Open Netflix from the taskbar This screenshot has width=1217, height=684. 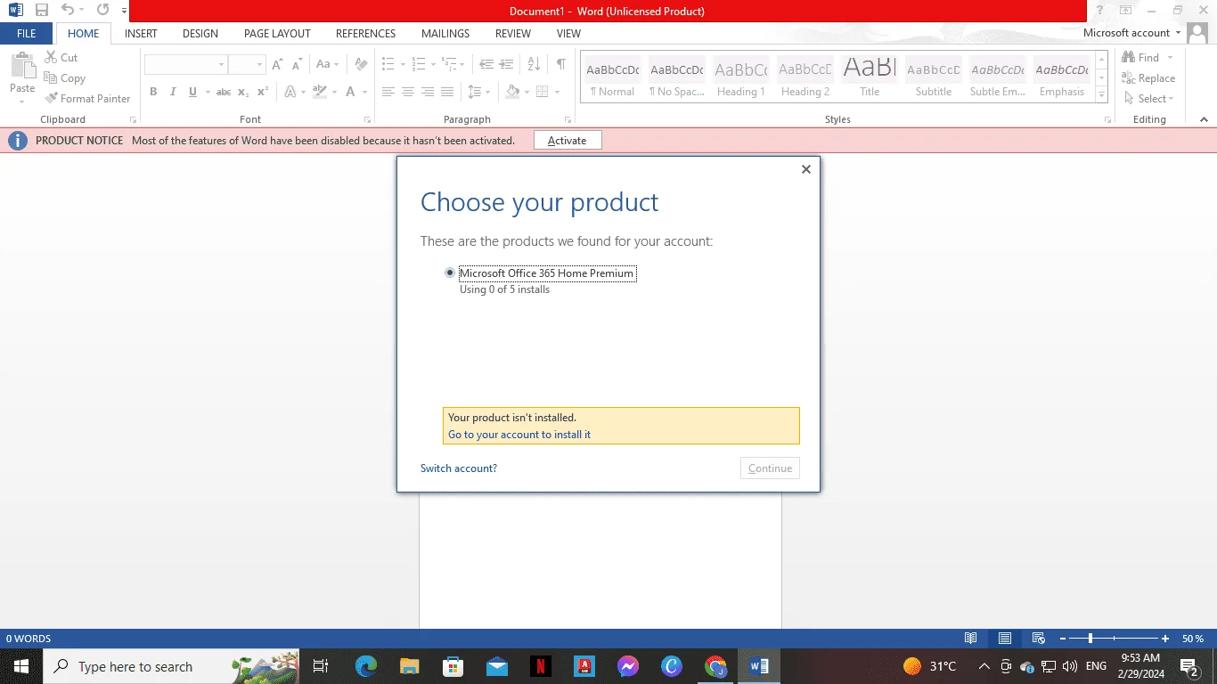click(541, 666)
